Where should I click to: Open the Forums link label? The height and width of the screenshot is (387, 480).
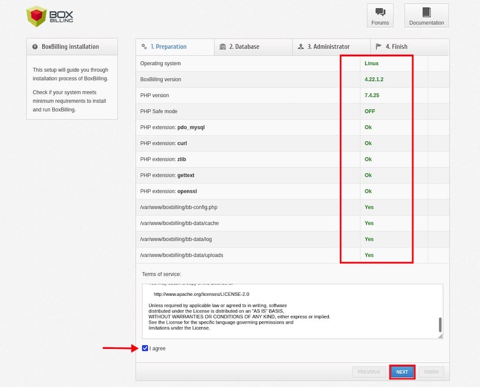(x=380, y=23)
